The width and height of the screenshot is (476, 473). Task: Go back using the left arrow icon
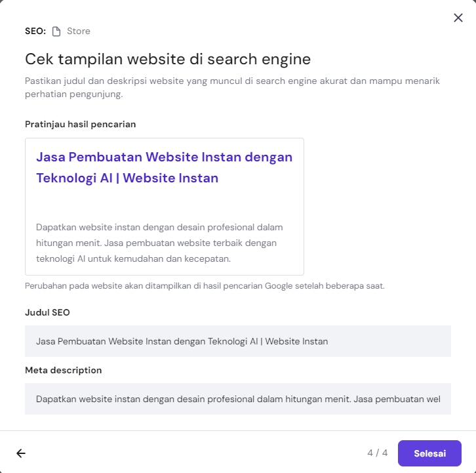pyautogui.click(x=21, y=453)
